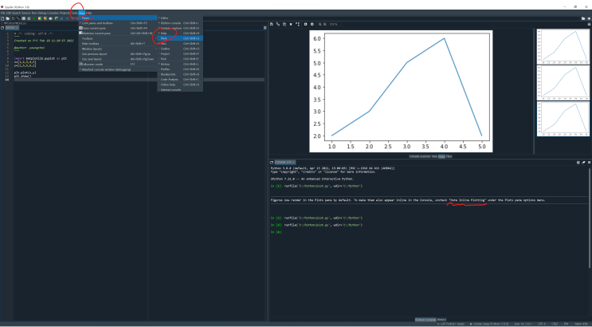Image resolution: width=592 pixels, height=327 pixels.
Task: Expand the Panes submenu entry
Action: pos(117,18)
